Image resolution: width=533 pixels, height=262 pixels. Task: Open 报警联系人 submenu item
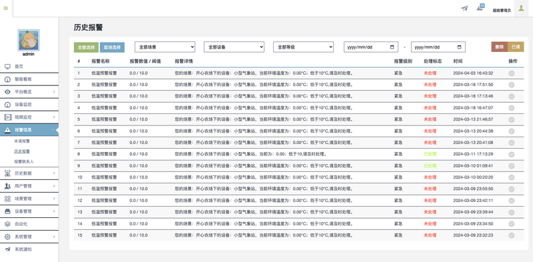pyautogui.click(x=24, y=161)
